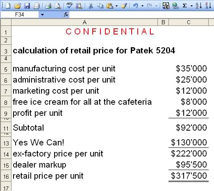The width and height of the screenshot is (214, 191).
Task: Expand the Undo history dropdown arrow
Action: [x=142, y=6]
